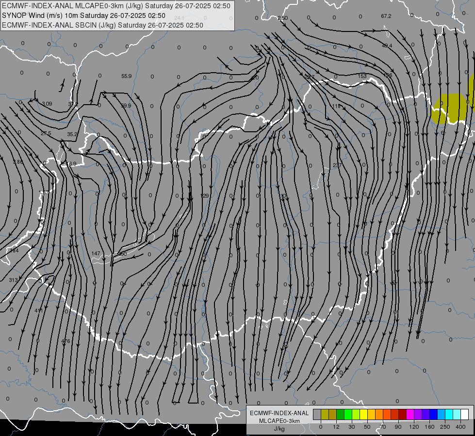Screen dimensions: 475x436
Task: Click the legend tick label 12
Action: point(336,427)
